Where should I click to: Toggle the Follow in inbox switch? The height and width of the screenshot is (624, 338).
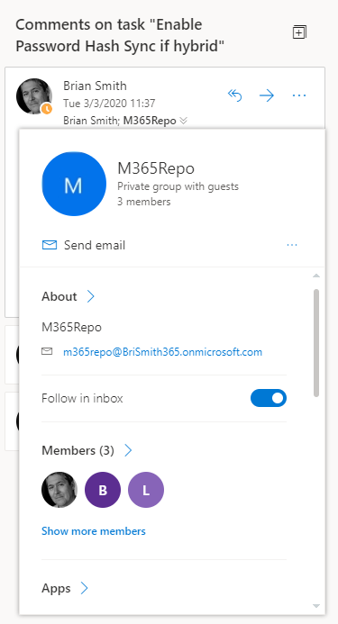[x=269, y=398]
